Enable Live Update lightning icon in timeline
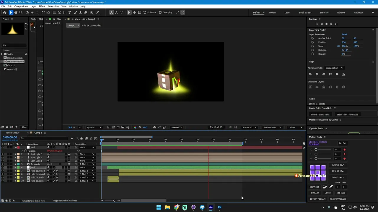 tap(72, 138)
